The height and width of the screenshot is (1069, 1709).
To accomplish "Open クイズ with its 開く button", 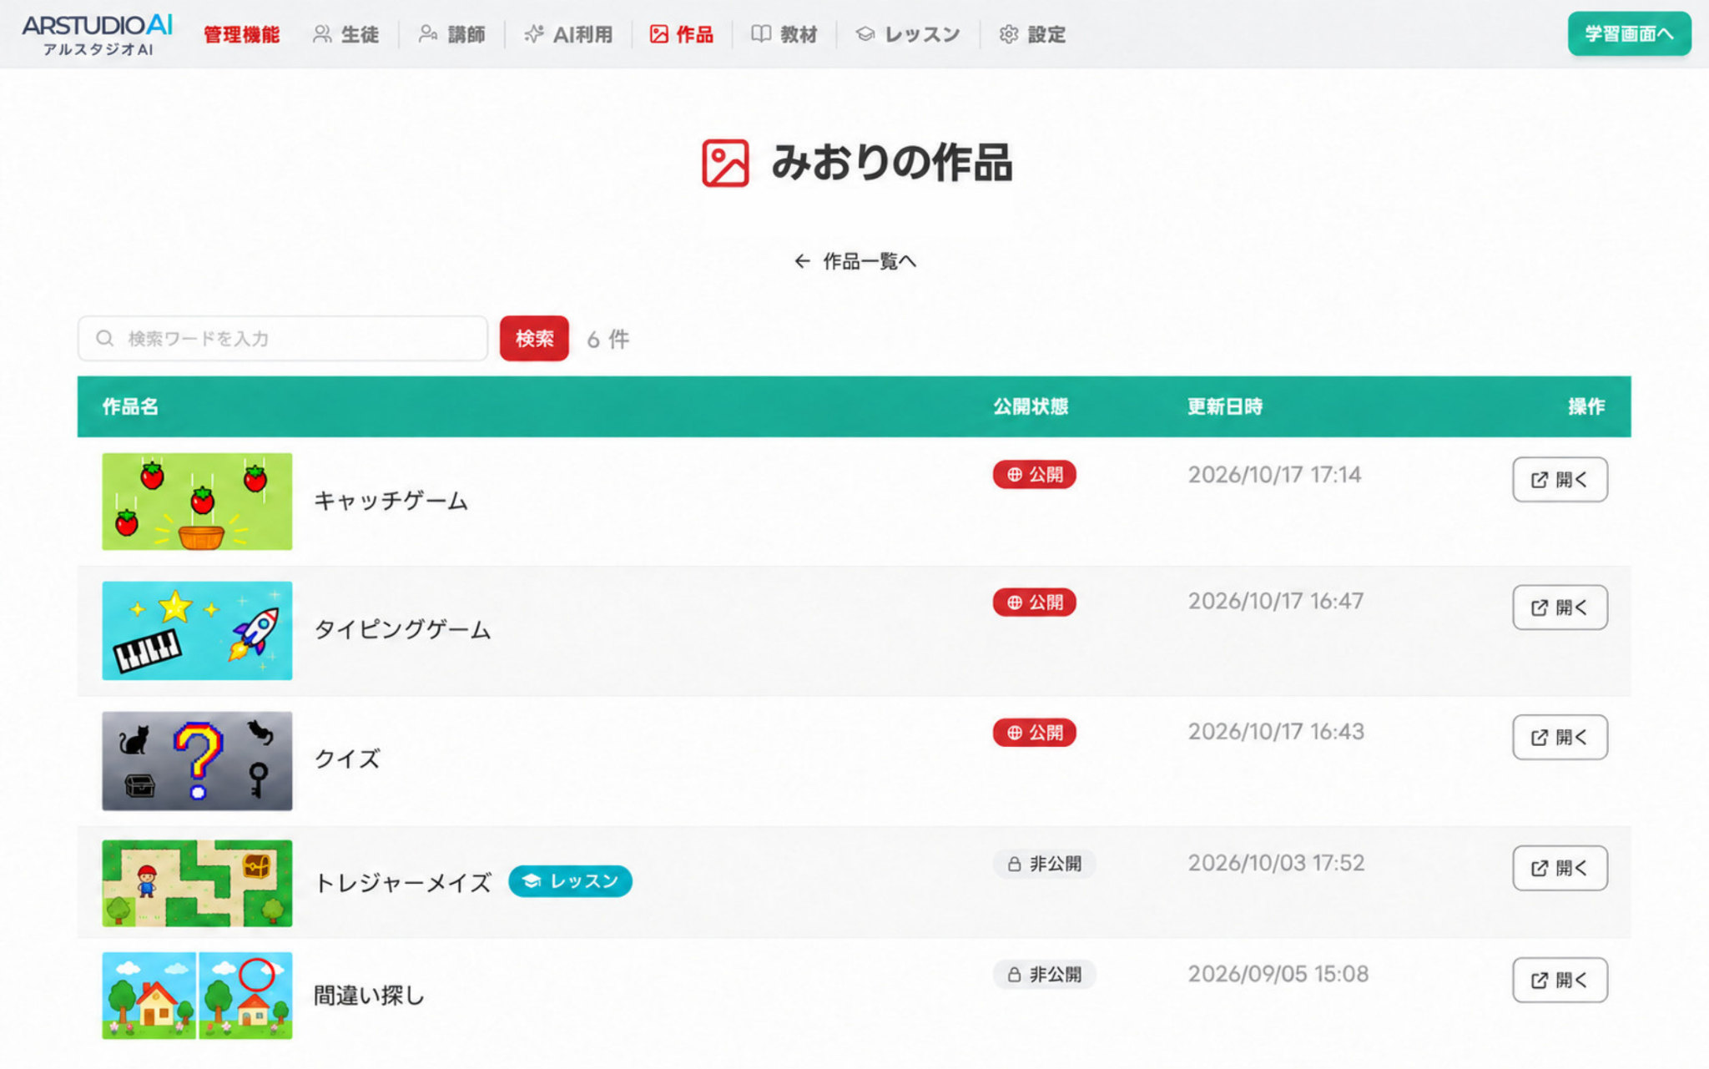I will (1560, 737).
